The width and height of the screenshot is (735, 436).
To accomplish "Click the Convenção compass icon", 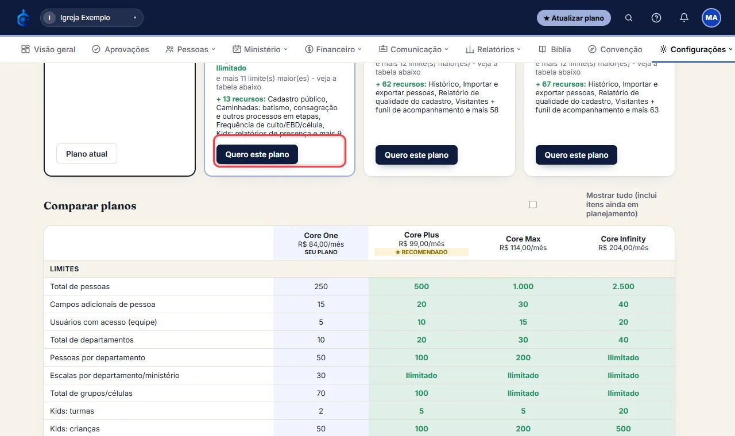I will coord(592,49).
